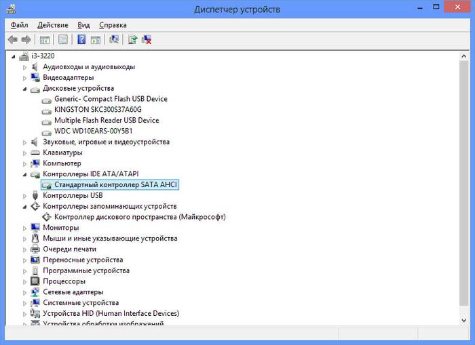Click the blue Help question-mark toolbar icon
475x345 pixels.
coord(81,40)
